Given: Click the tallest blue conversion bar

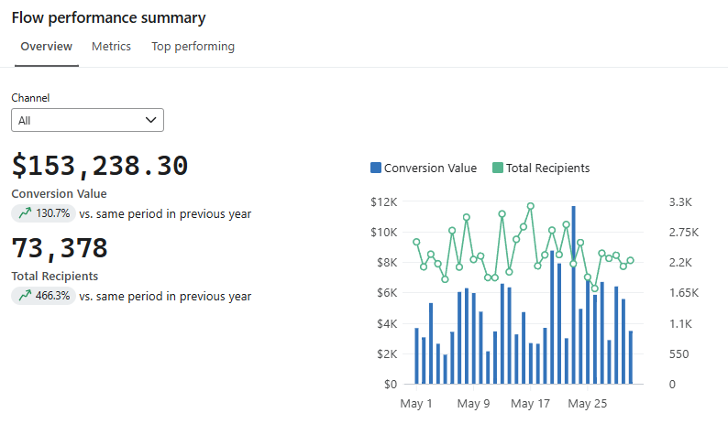Looking at the screenshot, I should (x=574, y=295).
